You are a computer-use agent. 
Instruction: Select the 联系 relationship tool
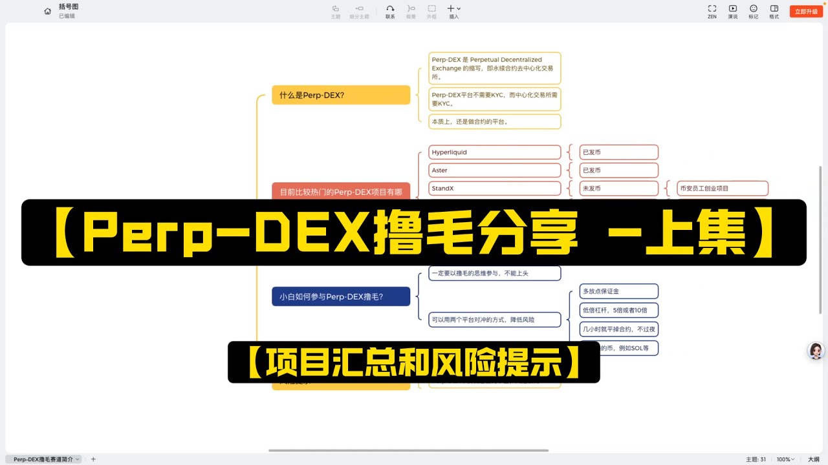(x=390, y=11)
